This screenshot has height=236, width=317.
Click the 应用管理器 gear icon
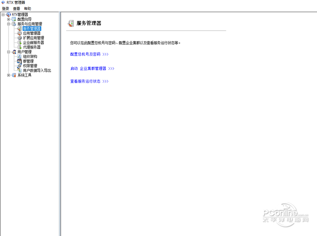pyautogui.click(x=19, y=33)
